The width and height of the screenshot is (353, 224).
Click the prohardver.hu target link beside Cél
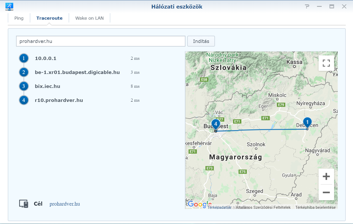pos(65,204)
